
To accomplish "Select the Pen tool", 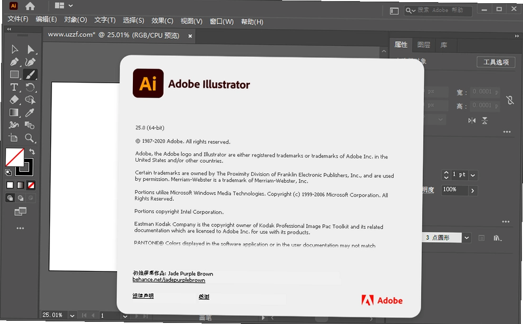I will (x=14, y=62).
